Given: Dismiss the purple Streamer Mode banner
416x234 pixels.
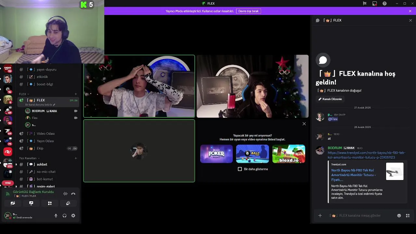Looking at the screenshot, I should [x=410, y=11].
